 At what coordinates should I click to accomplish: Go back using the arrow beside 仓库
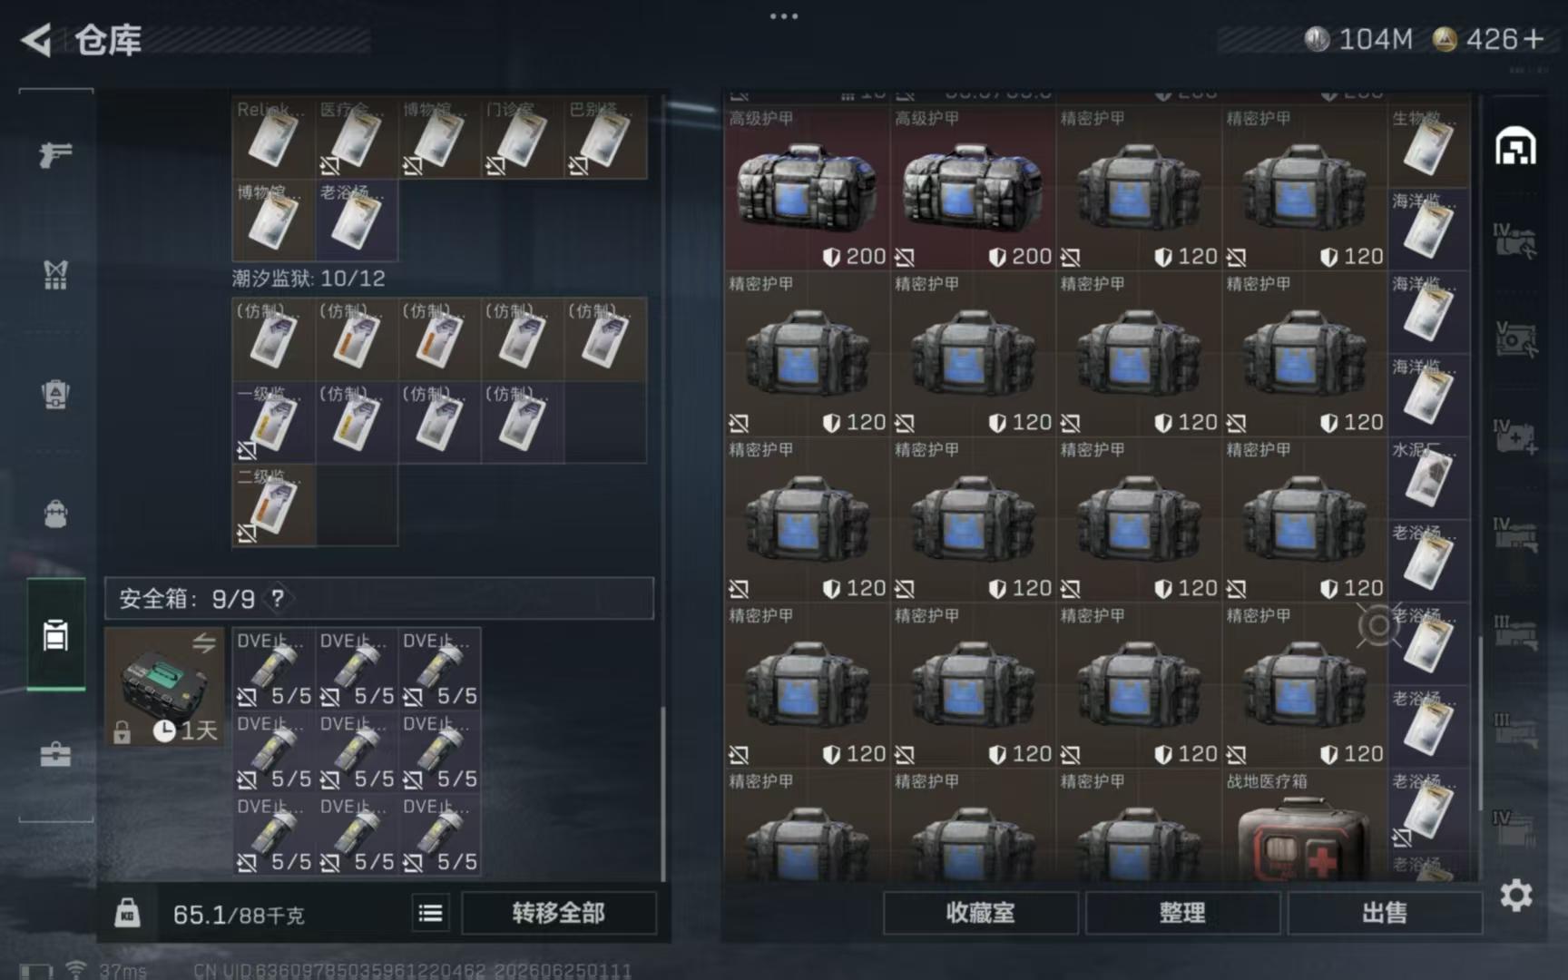pos(36,40)
